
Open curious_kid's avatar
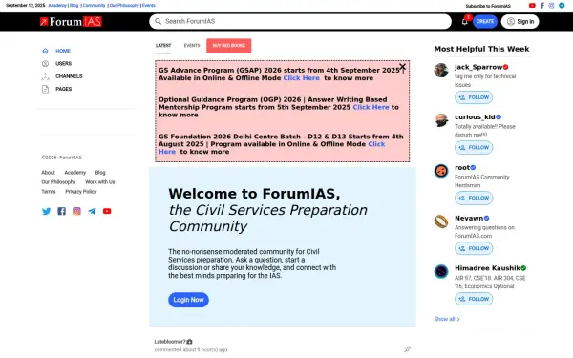click(441, 120)
